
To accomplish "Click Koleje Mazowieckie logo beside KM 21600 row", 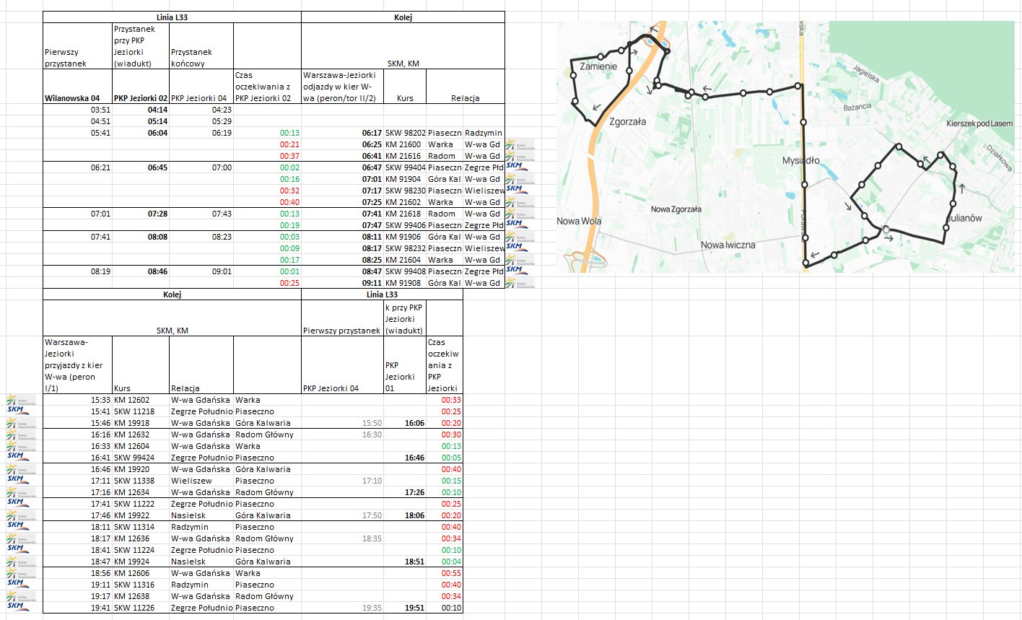I will pos(520,144).
